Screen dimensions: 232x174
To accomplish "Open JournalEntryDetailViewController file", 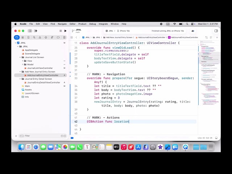I will pyautogui.click(x=43, y=82).
